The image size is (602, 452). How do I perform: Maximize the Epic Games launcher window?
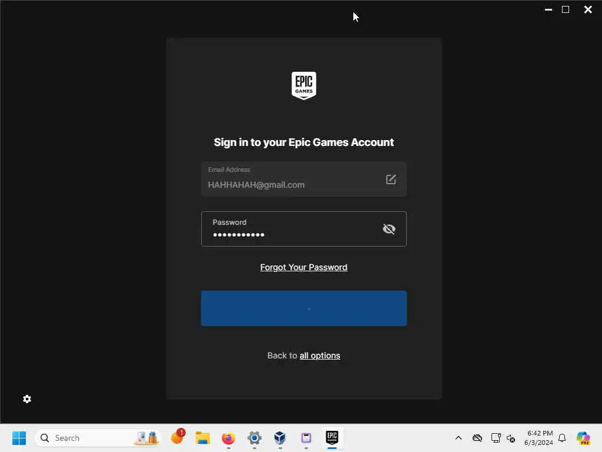566,9
